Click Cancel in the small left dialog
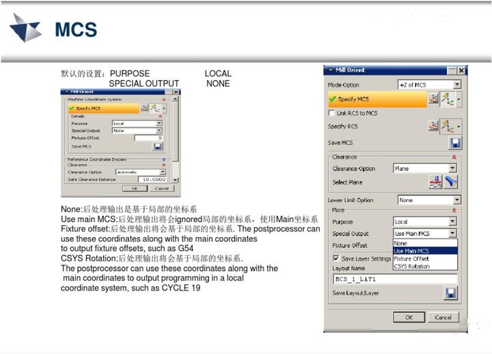The height and width of the screenshot is (354, 492). pos(161,188)
